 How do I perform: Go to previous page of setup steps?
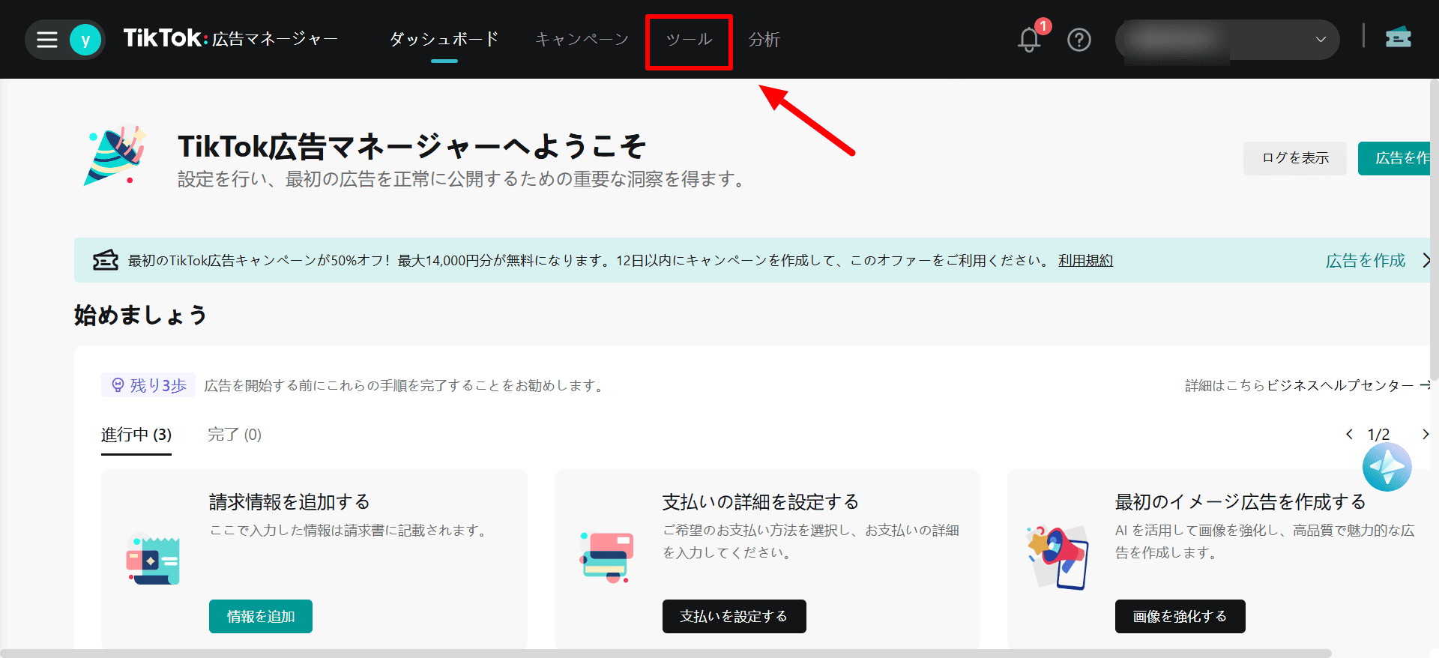(1349, 435)
